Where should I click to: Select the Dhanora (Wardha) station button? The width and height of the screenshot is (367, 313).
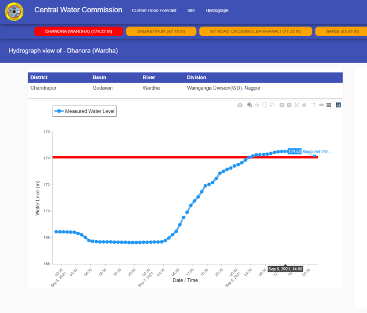pyautogui.click(x=78, y=32)
